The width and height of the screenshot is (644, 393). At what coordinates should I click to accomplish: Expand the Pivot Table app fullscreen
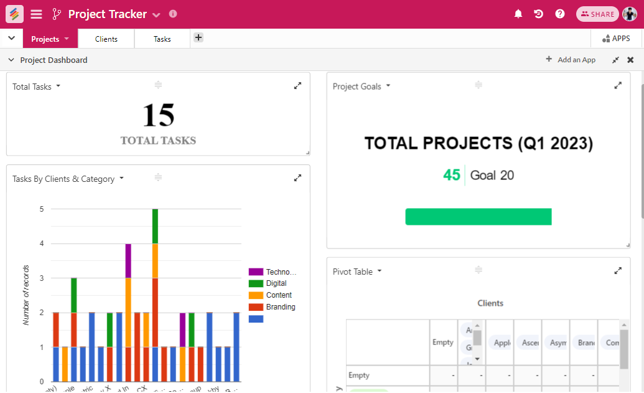(x=618, y=270)
